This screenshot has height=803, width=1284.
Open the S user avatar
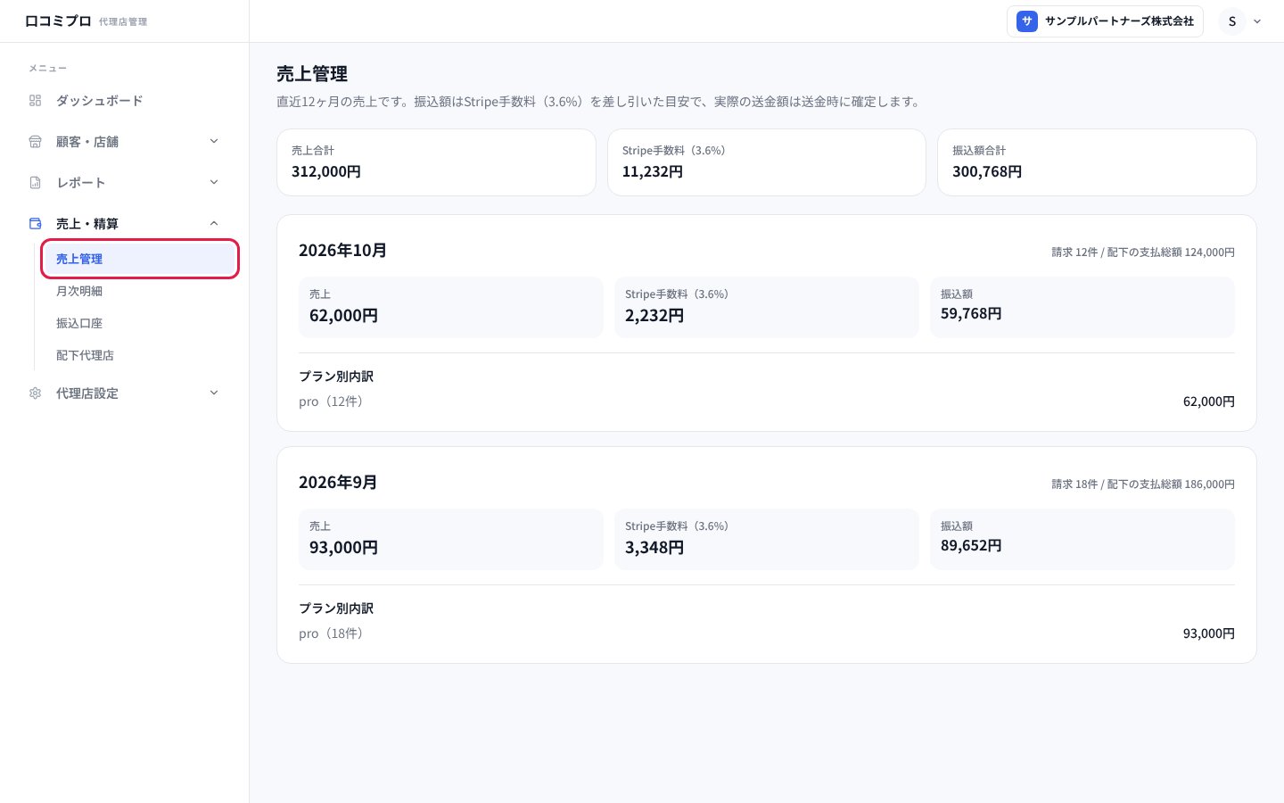point(1232,21)
